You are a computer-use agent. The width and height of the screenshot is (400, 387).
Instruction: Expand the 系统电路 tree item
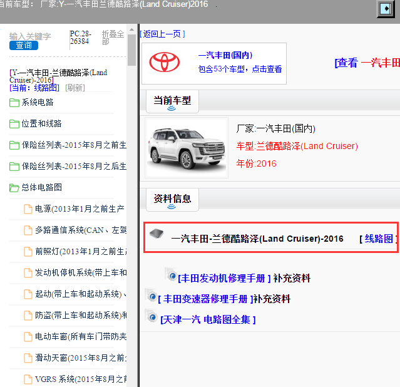tap(37, 103)
